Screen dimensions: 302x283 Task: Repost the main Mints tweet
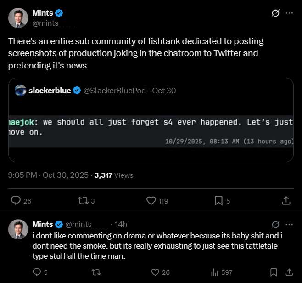coord(84,201)
